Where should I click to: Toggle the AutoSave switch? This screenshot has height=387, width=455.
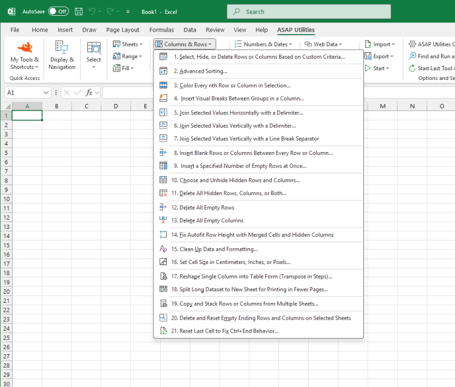point(58,12)
